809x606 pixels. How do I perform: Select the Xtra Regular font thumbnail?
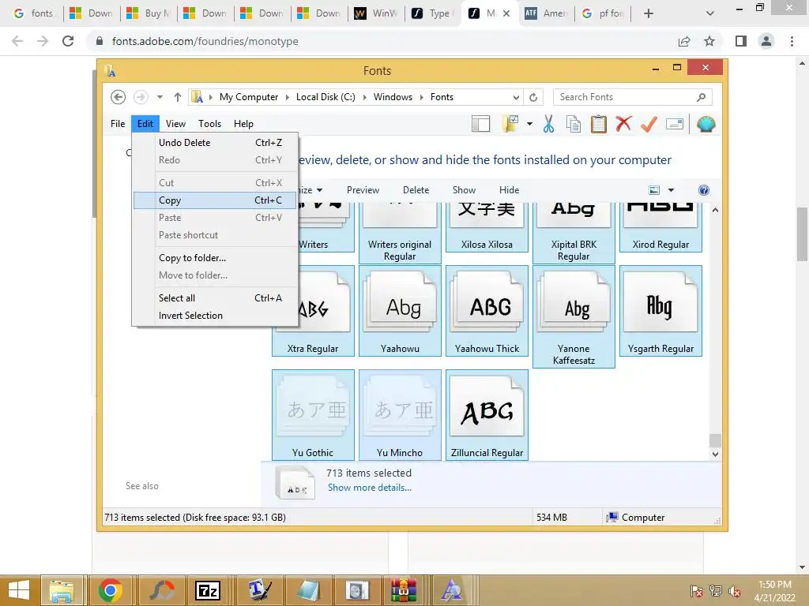(313, 311)
